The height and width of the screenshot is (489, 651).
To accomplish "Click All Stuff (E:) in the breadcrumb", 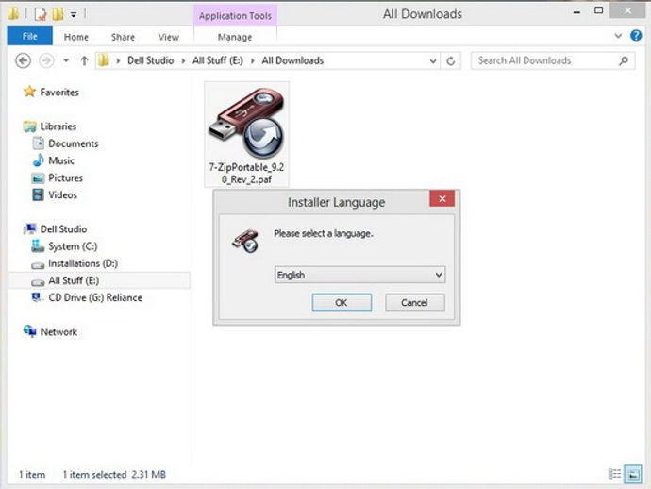I will pos(218,60).
